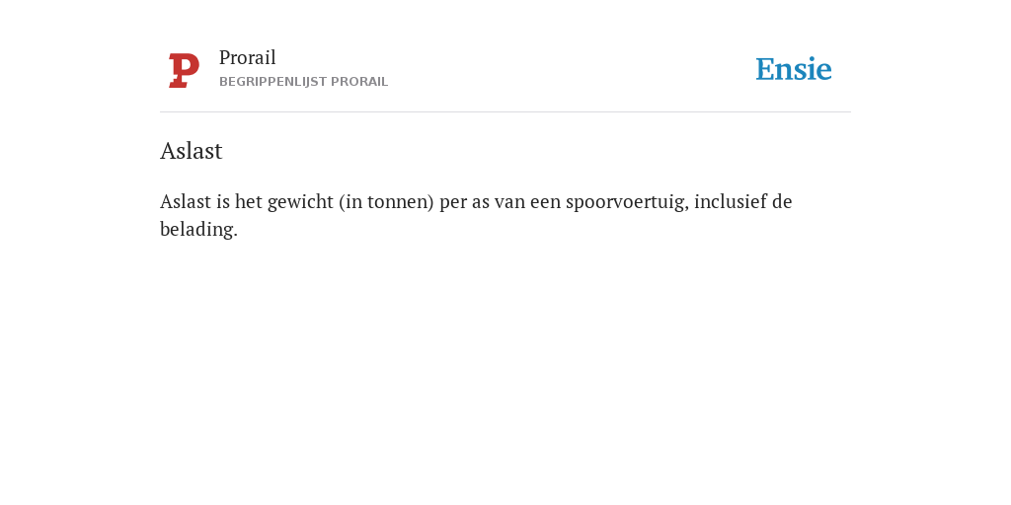Click the word 'het' in the definition

(x=249, y=201)
